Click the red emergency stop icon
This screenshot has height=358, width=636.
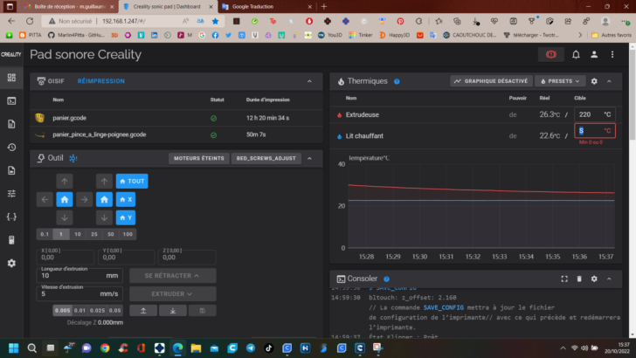point(550,54)
